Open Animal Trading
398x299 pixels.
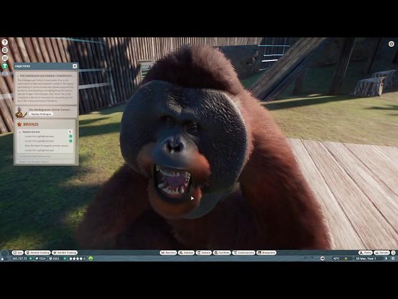point(37,253)
